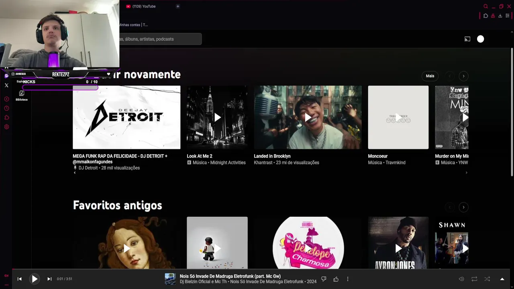This screenshot has width=514, height=289.
Task: Play the Venus painting cover in Favoritos antigos
Action: (x=126, y=243)
